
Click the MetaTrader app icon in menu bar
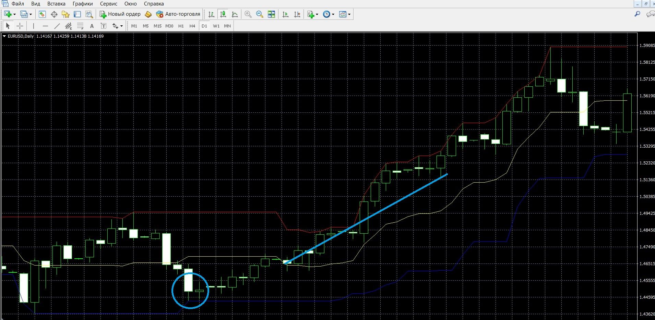[4, 4]
